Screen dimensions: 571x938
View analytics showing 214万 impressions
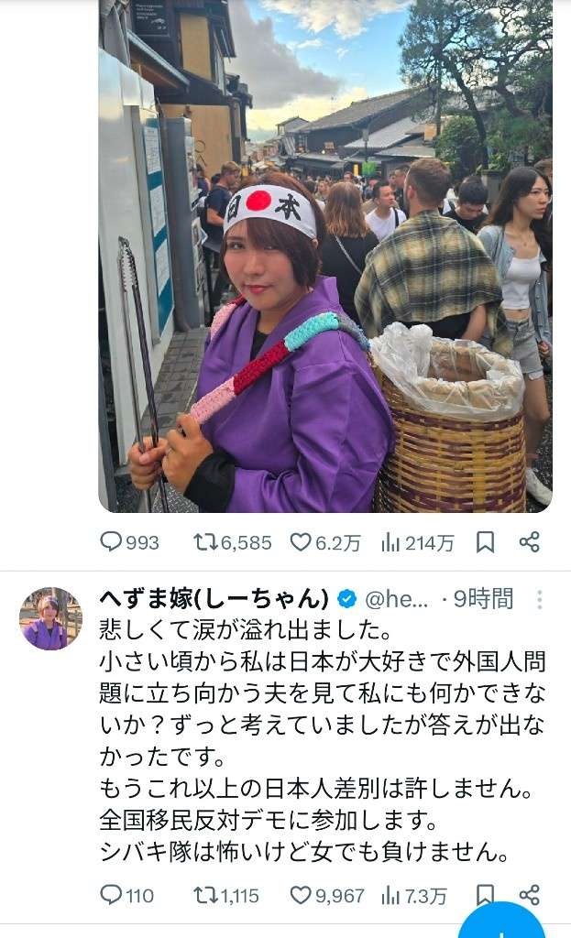click(417, 542)
